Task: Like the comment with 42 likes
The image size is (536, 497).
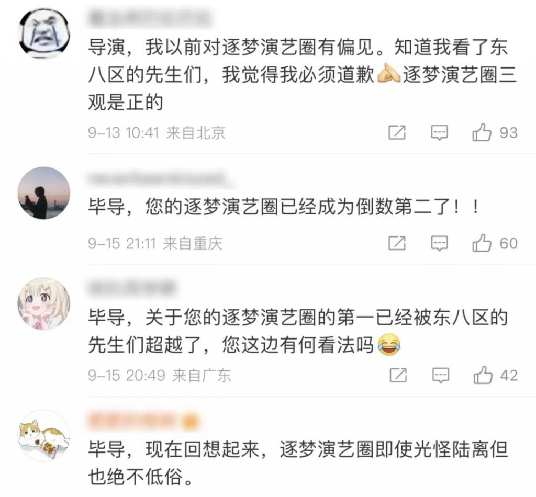Action: pyautogui.click(x=483, y=375)
